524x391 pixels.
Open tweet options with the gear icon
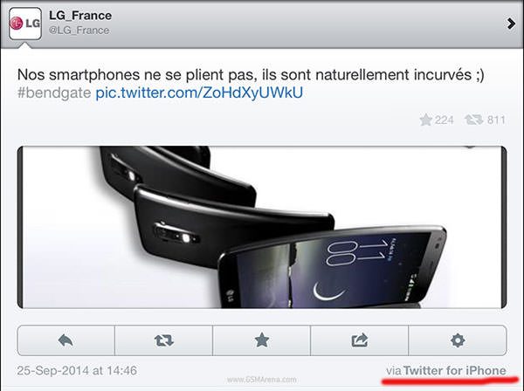pyautogui.click(x=458, y=340)
